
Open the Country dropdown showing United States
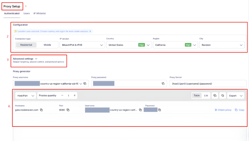pos(129,45)
